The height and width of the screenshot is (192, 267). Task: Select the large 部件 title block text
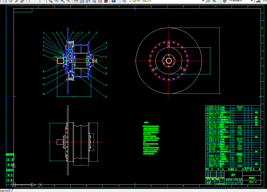[233, 175]
